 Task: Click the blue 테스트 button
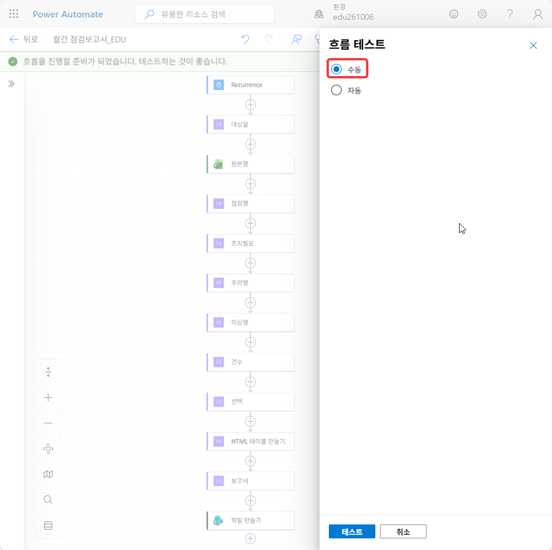click(352, 531)
